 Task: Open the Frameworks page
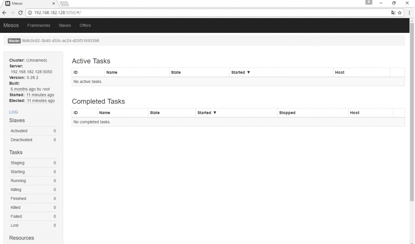click(39, 25)
